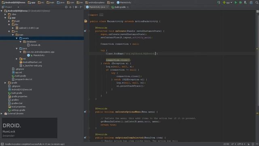Open the search everywhere magnifier icon
Viewport: 259px width, 146px height.
click(x=257, y=2)
